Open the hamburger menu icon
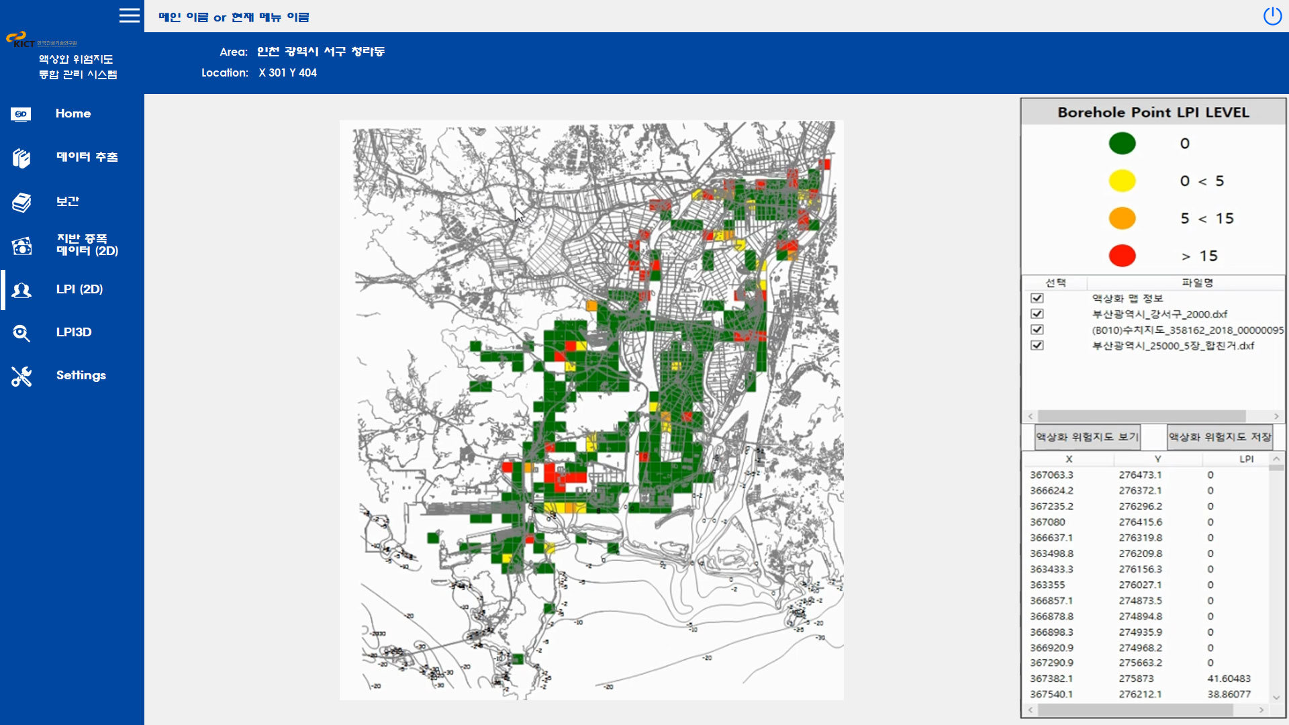1289x725 pixels. pos(130,15)
